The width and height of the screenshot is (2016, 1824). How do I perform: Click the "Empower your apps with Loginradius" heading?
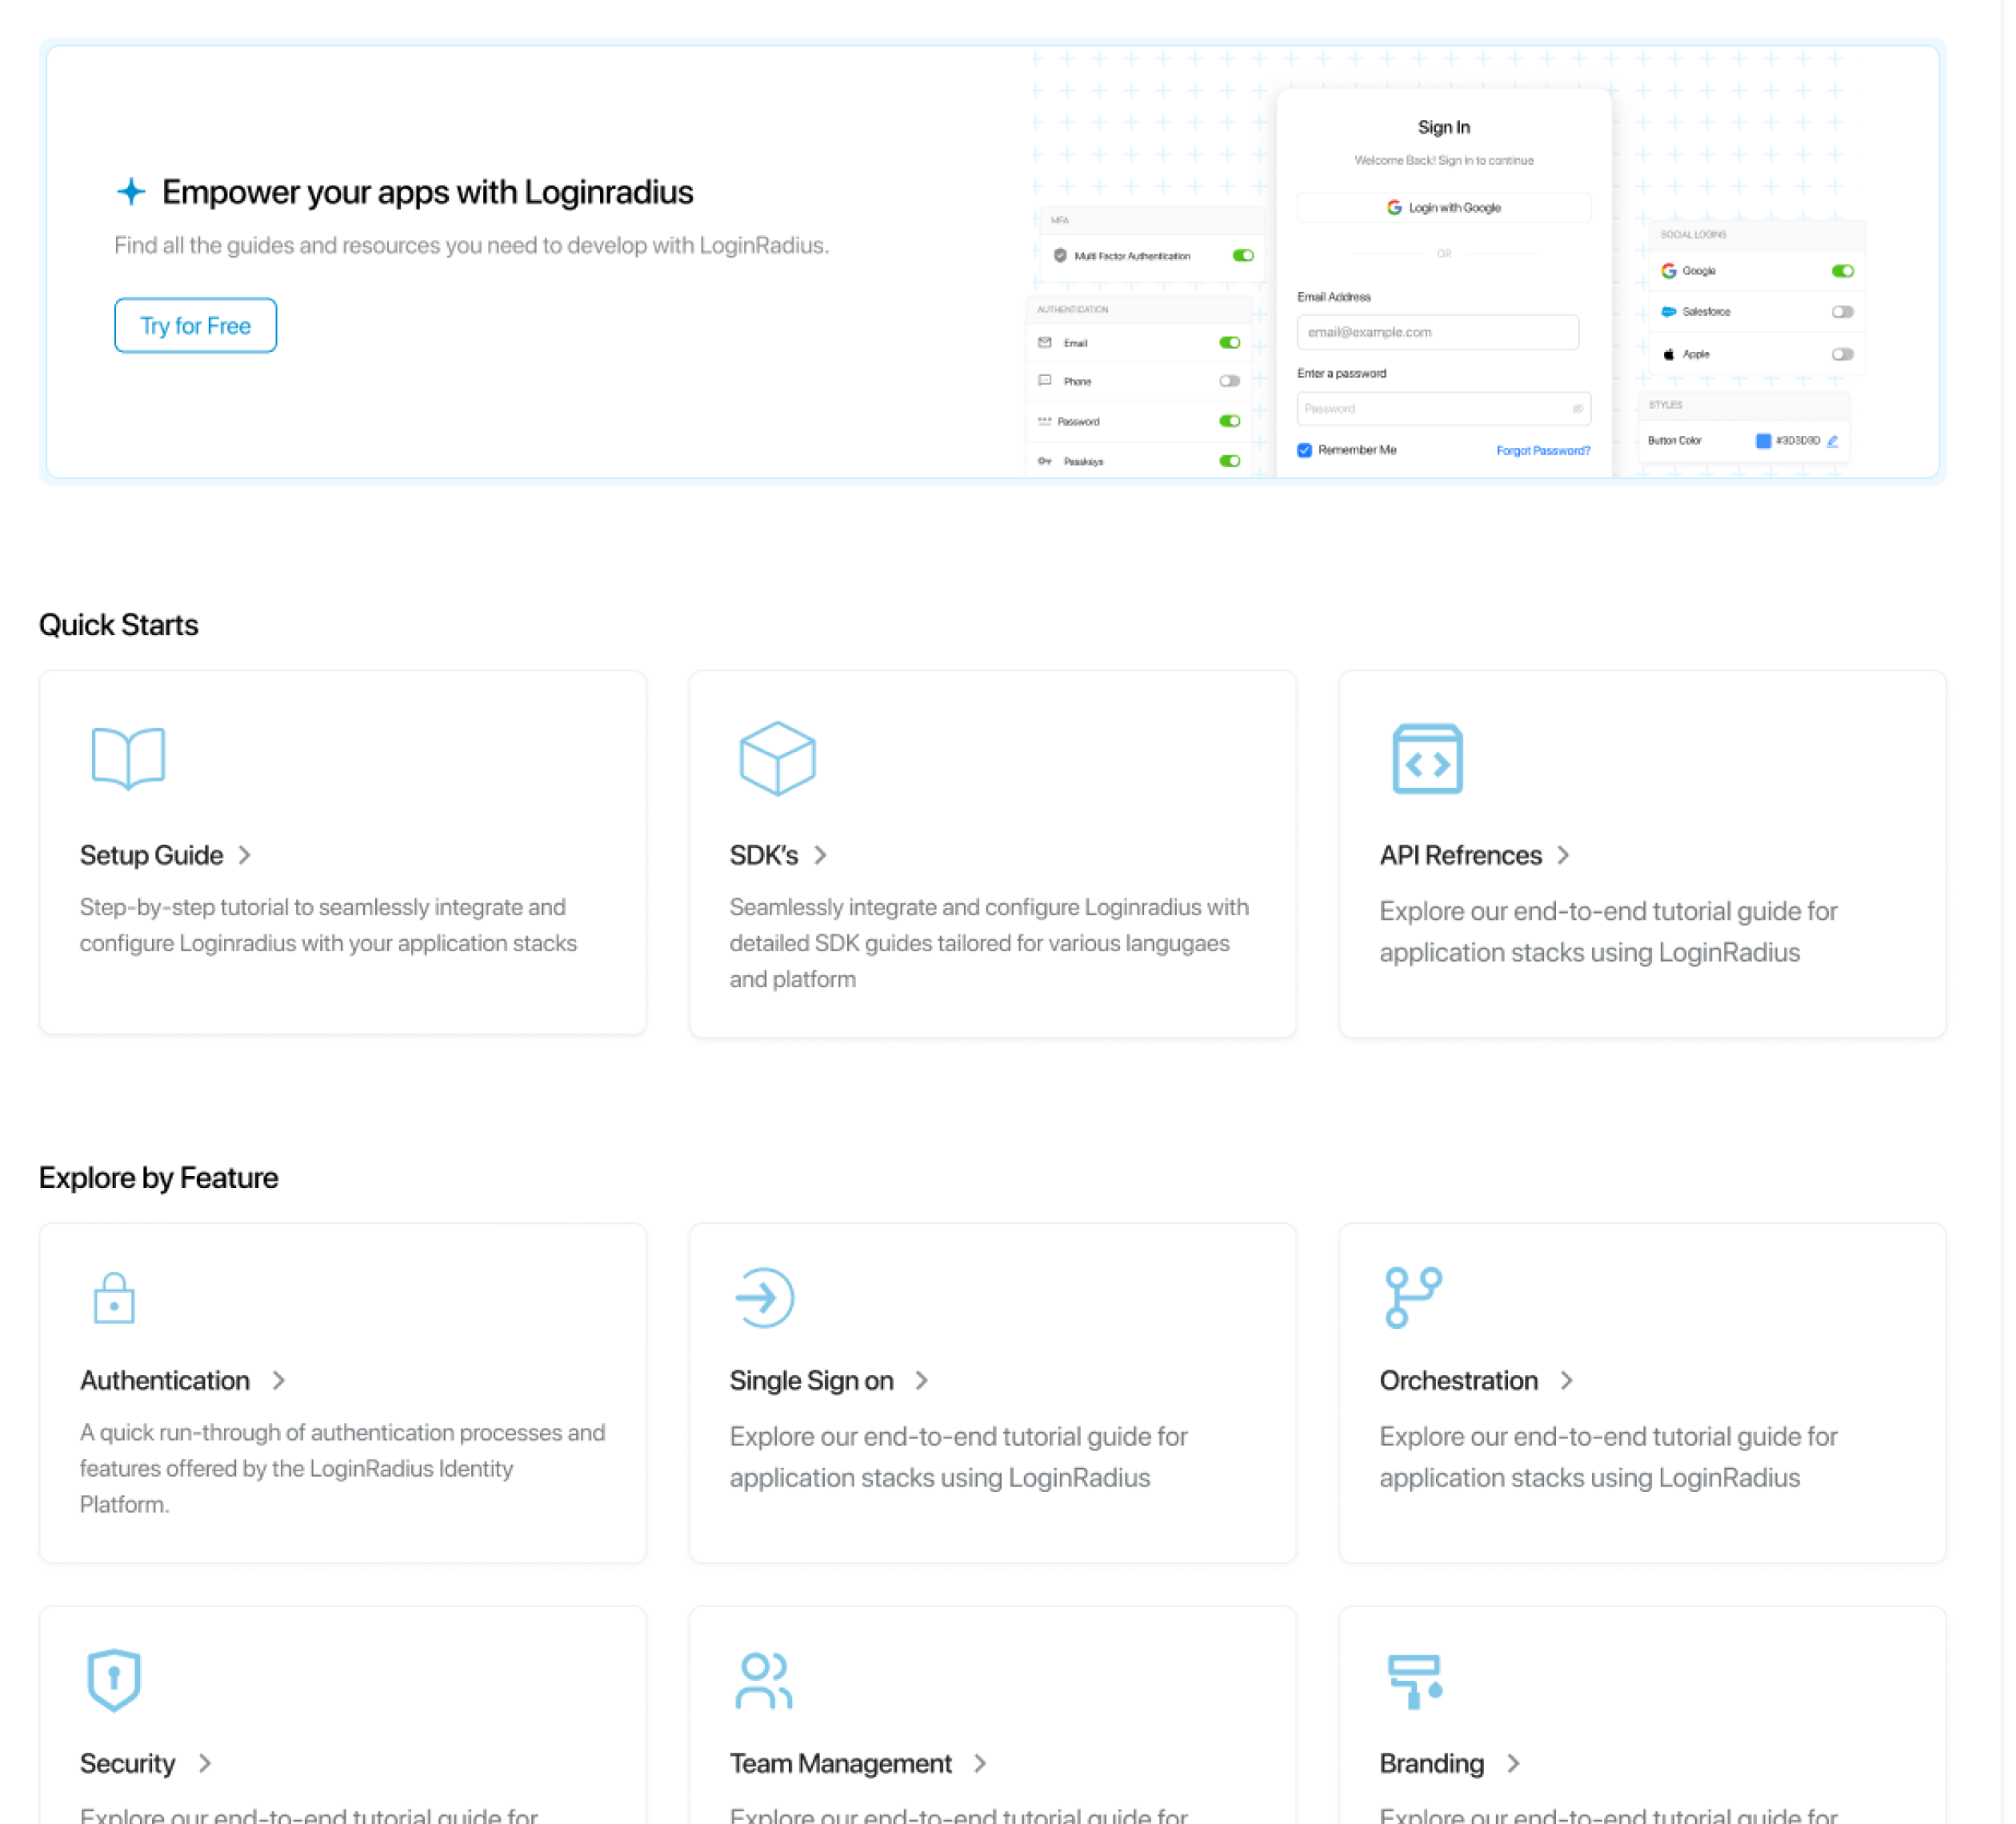tap(428, 192)
